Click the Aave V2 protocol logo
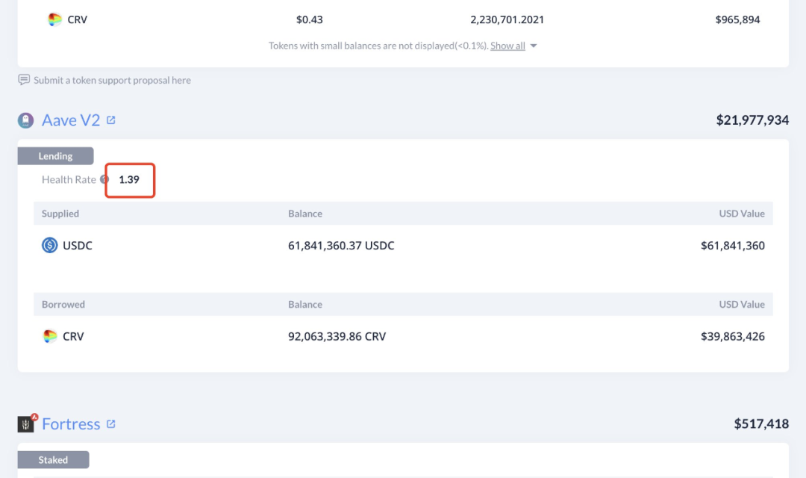The height and width of the screenshot is (478, 806). tap(25, 120)
